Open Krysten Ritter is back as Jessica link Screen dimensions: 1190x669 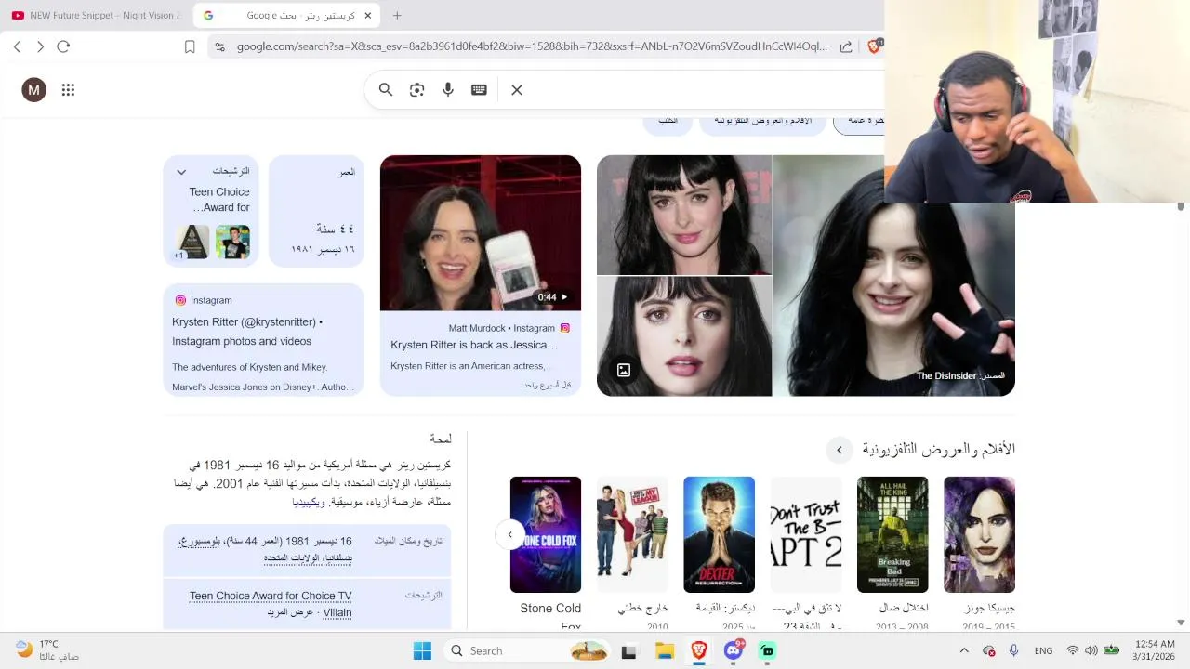[474, 345]
